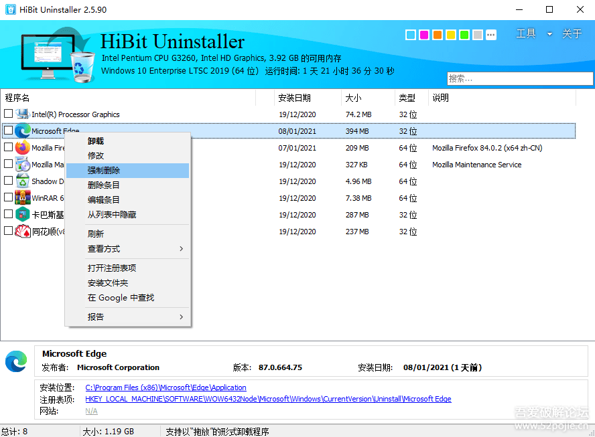This screenshot has height=437, width=595.
Task: Click the HiBit Uninstaller title bar app icon
Action: pyautogui.click(x=10, y=9)
